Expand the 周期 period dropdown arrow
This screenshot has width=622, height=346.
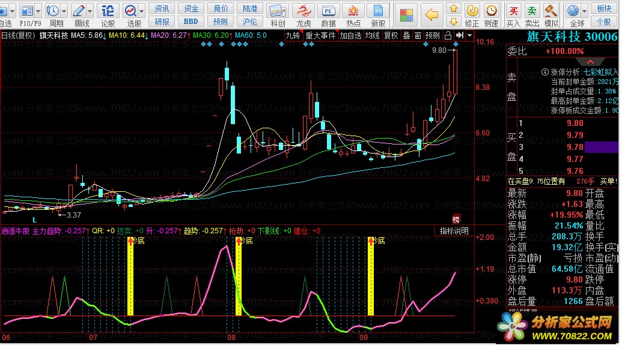point(64,11)
